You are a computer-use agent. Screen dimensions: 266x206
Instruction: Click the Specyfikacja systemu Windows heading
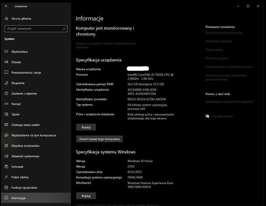coord(105,152)
